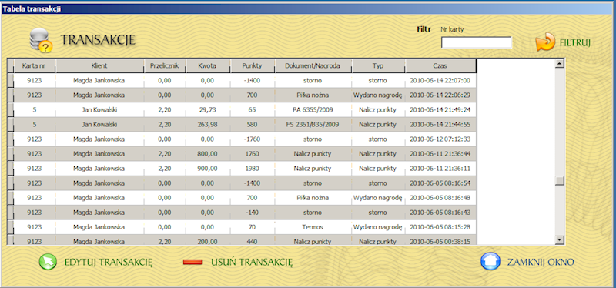This screenshot has width=616, height=288.
Task: Click the vertical scrollbar thumb
Action: coord(560,181)
